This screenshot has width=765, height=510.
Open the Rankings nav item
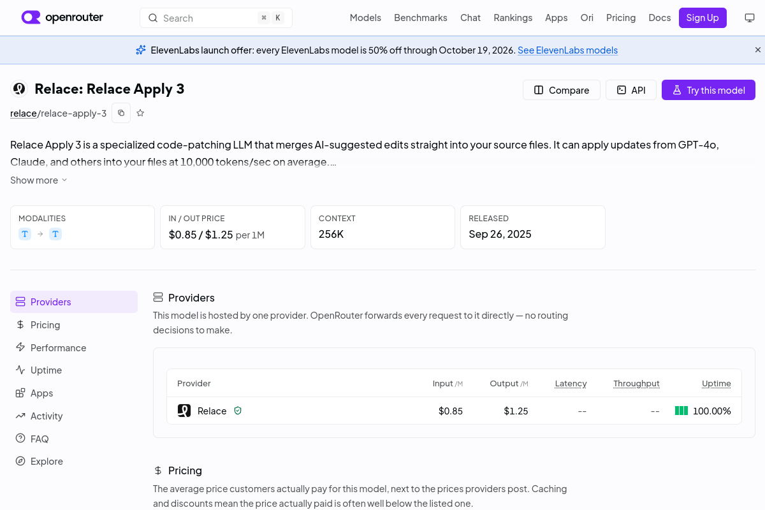pos(513,18)
